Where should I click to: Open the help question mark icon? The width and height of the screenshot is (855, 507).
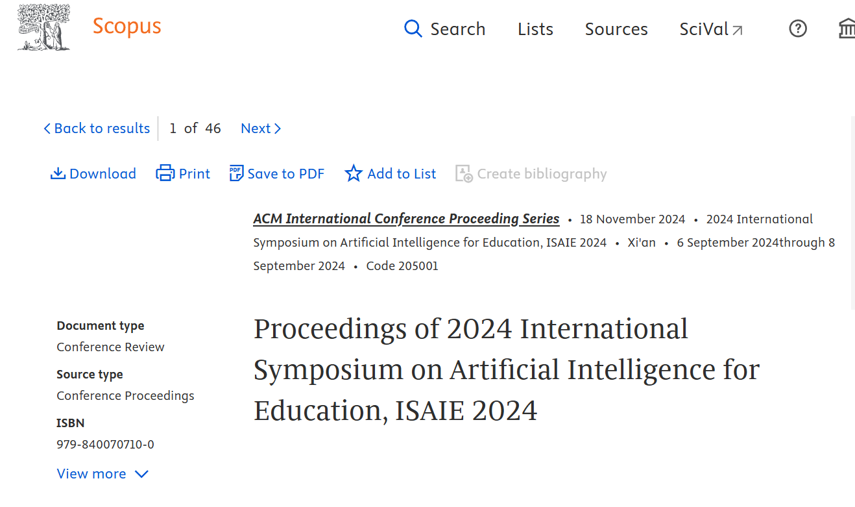tap(798, 29)
